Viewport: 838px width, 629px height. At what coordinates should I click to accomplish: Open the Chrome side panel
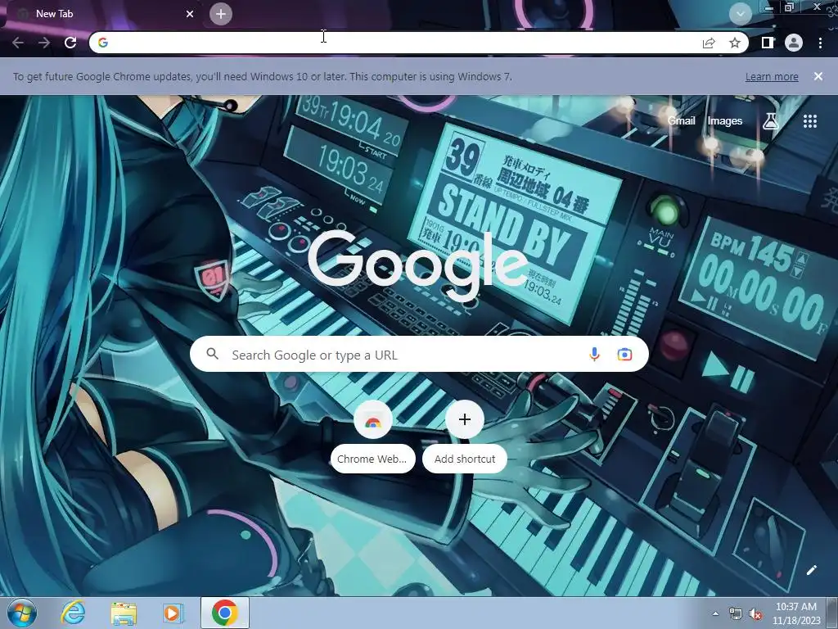768,43
